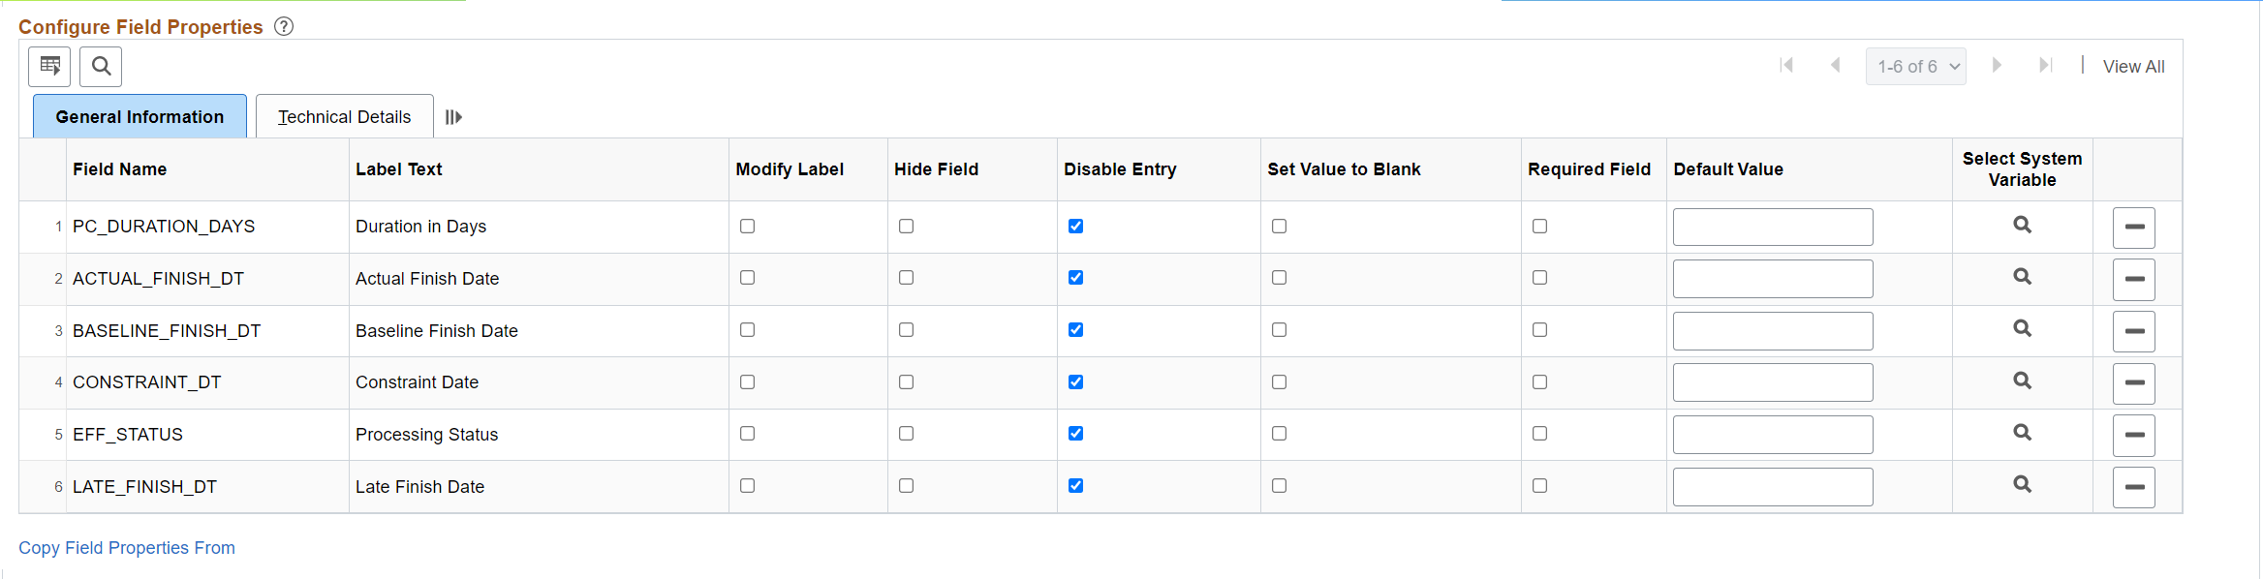Tick Modify Label for PC_DURATION_DAYS

coord(747,227)
